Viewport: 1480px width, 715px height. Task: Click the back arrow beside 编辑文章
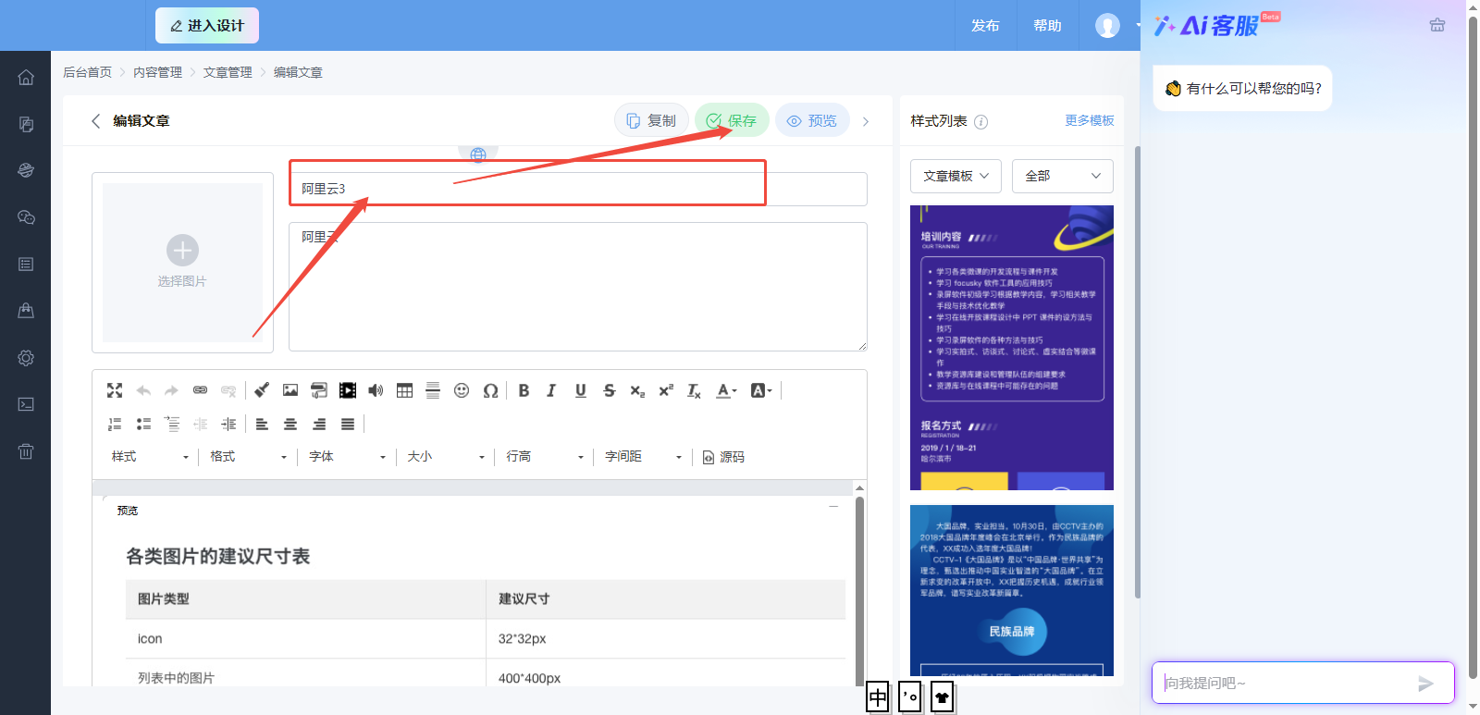click(95, 121)
